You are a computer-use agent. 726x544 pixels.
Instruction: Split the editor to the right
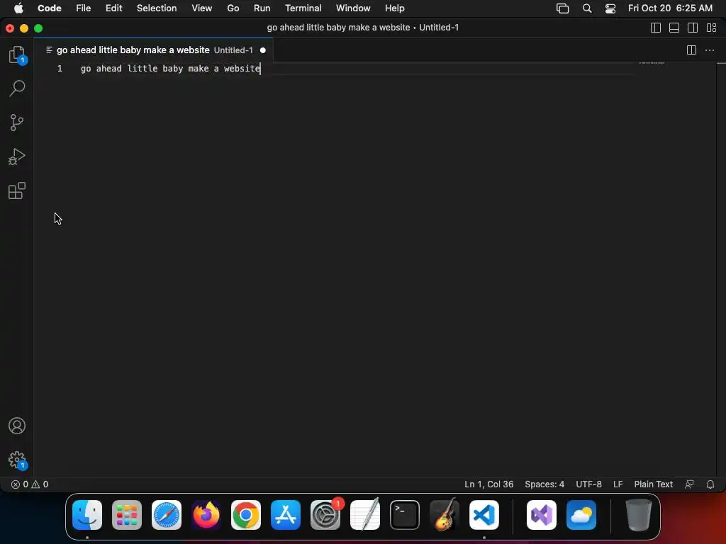click(691, 50)
